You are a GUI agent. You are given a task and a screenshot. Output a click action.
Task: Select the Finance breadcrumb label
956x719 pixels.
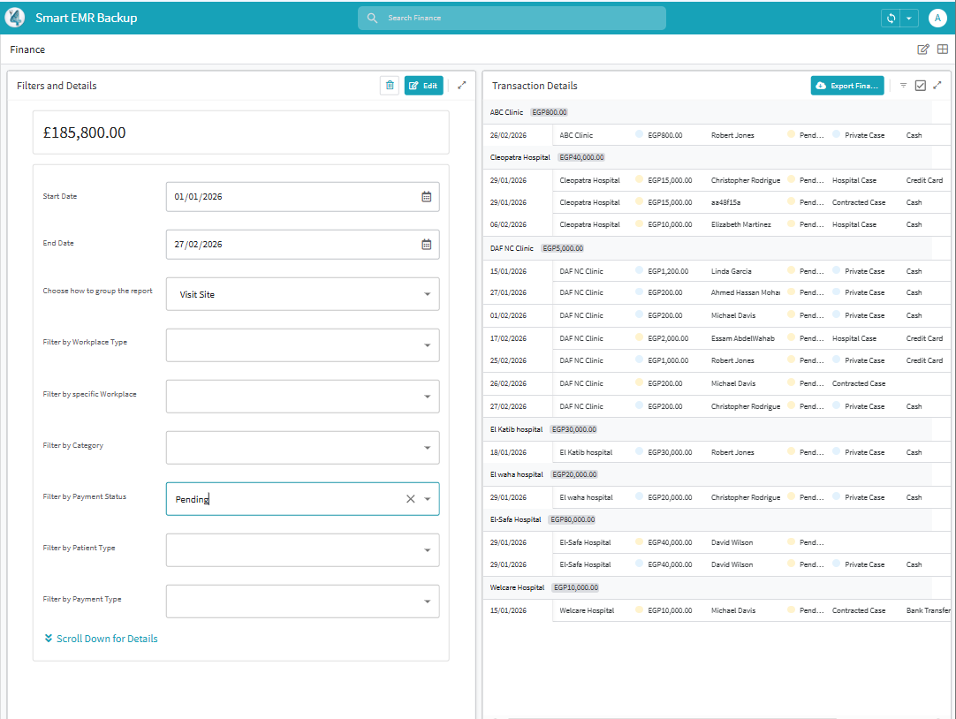click(27, 49)
